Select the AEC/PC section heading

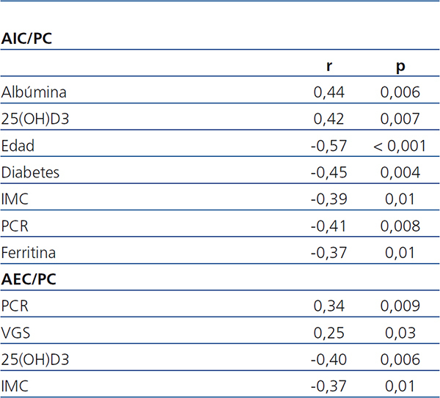(30, 279)
